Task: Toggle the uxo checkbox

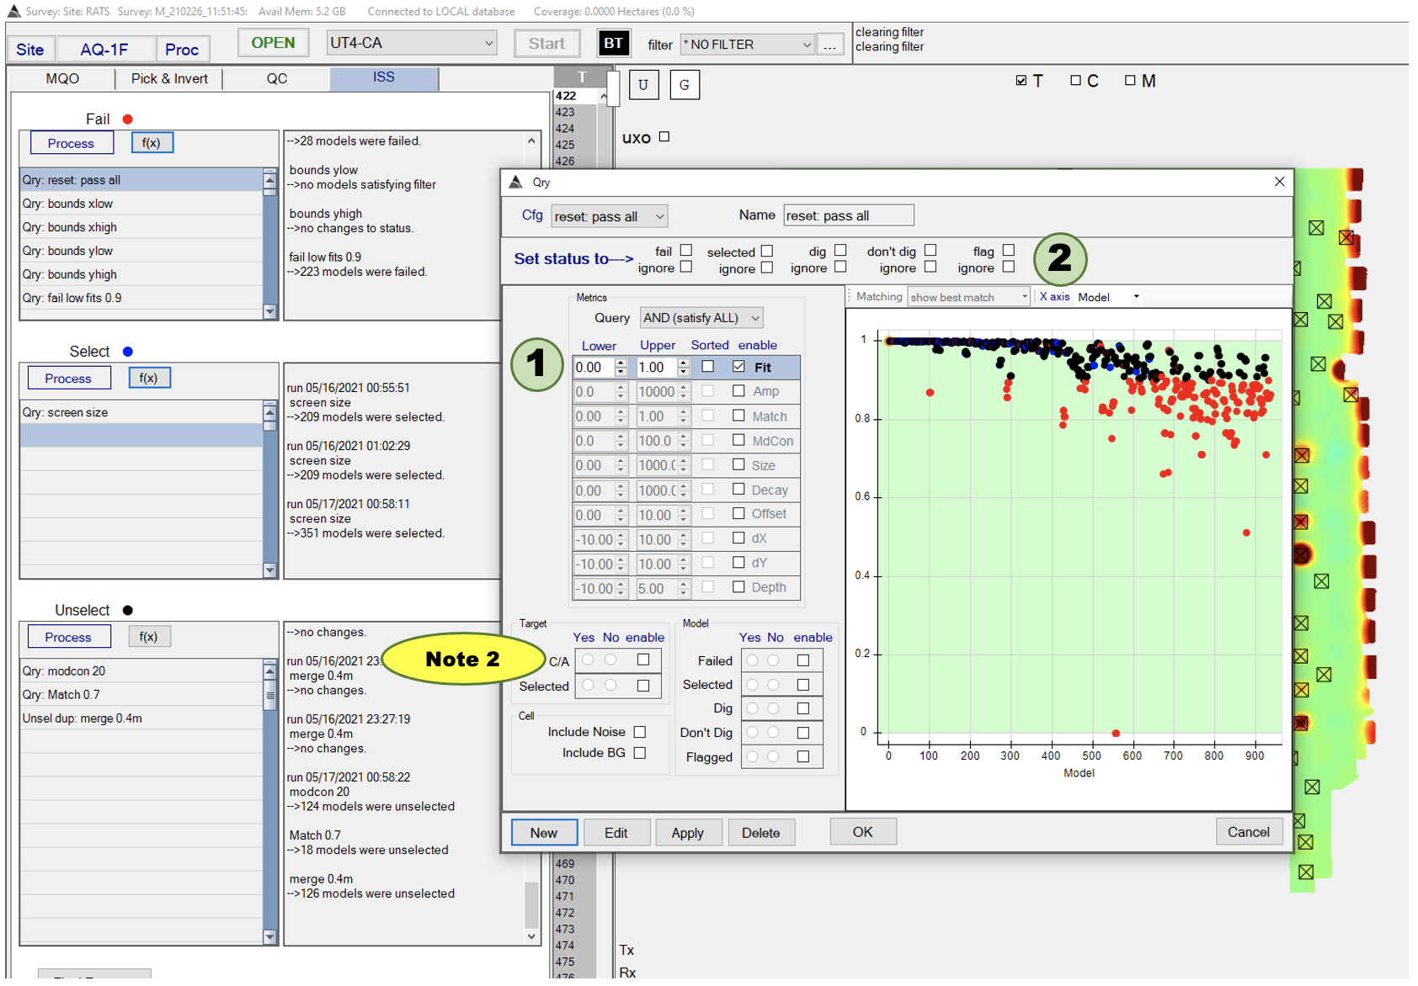Action: tap(664, 137)
